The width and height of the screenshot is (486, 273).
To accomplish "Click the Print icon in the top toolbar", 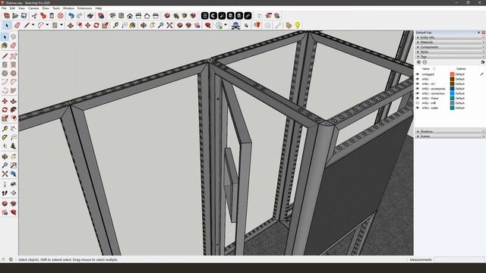I will (x=90, y=15).
